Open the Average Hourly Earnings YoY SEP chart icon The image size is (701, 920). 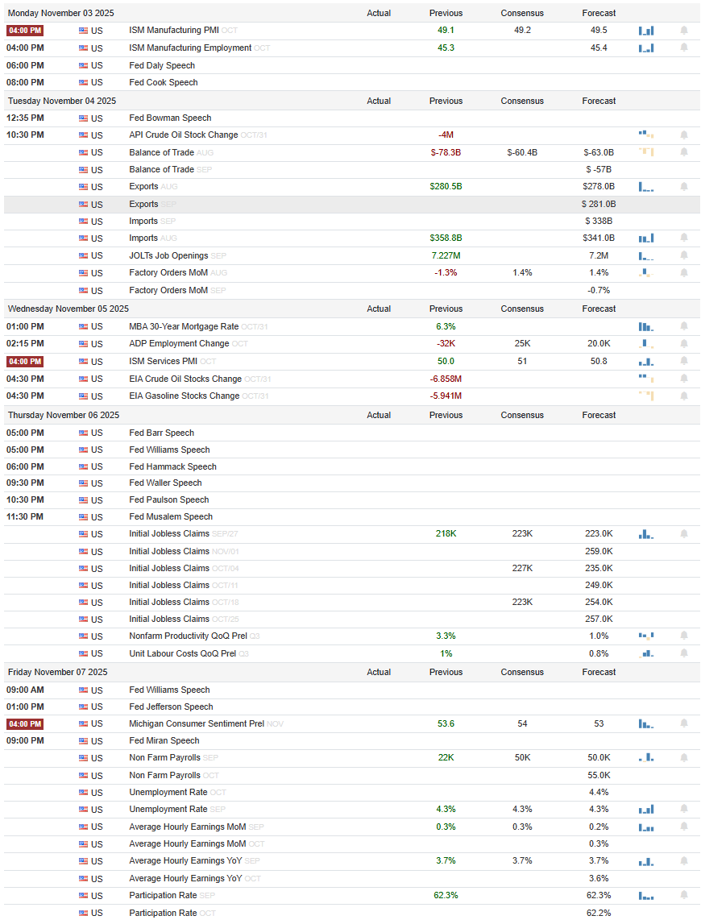(646, 861)
